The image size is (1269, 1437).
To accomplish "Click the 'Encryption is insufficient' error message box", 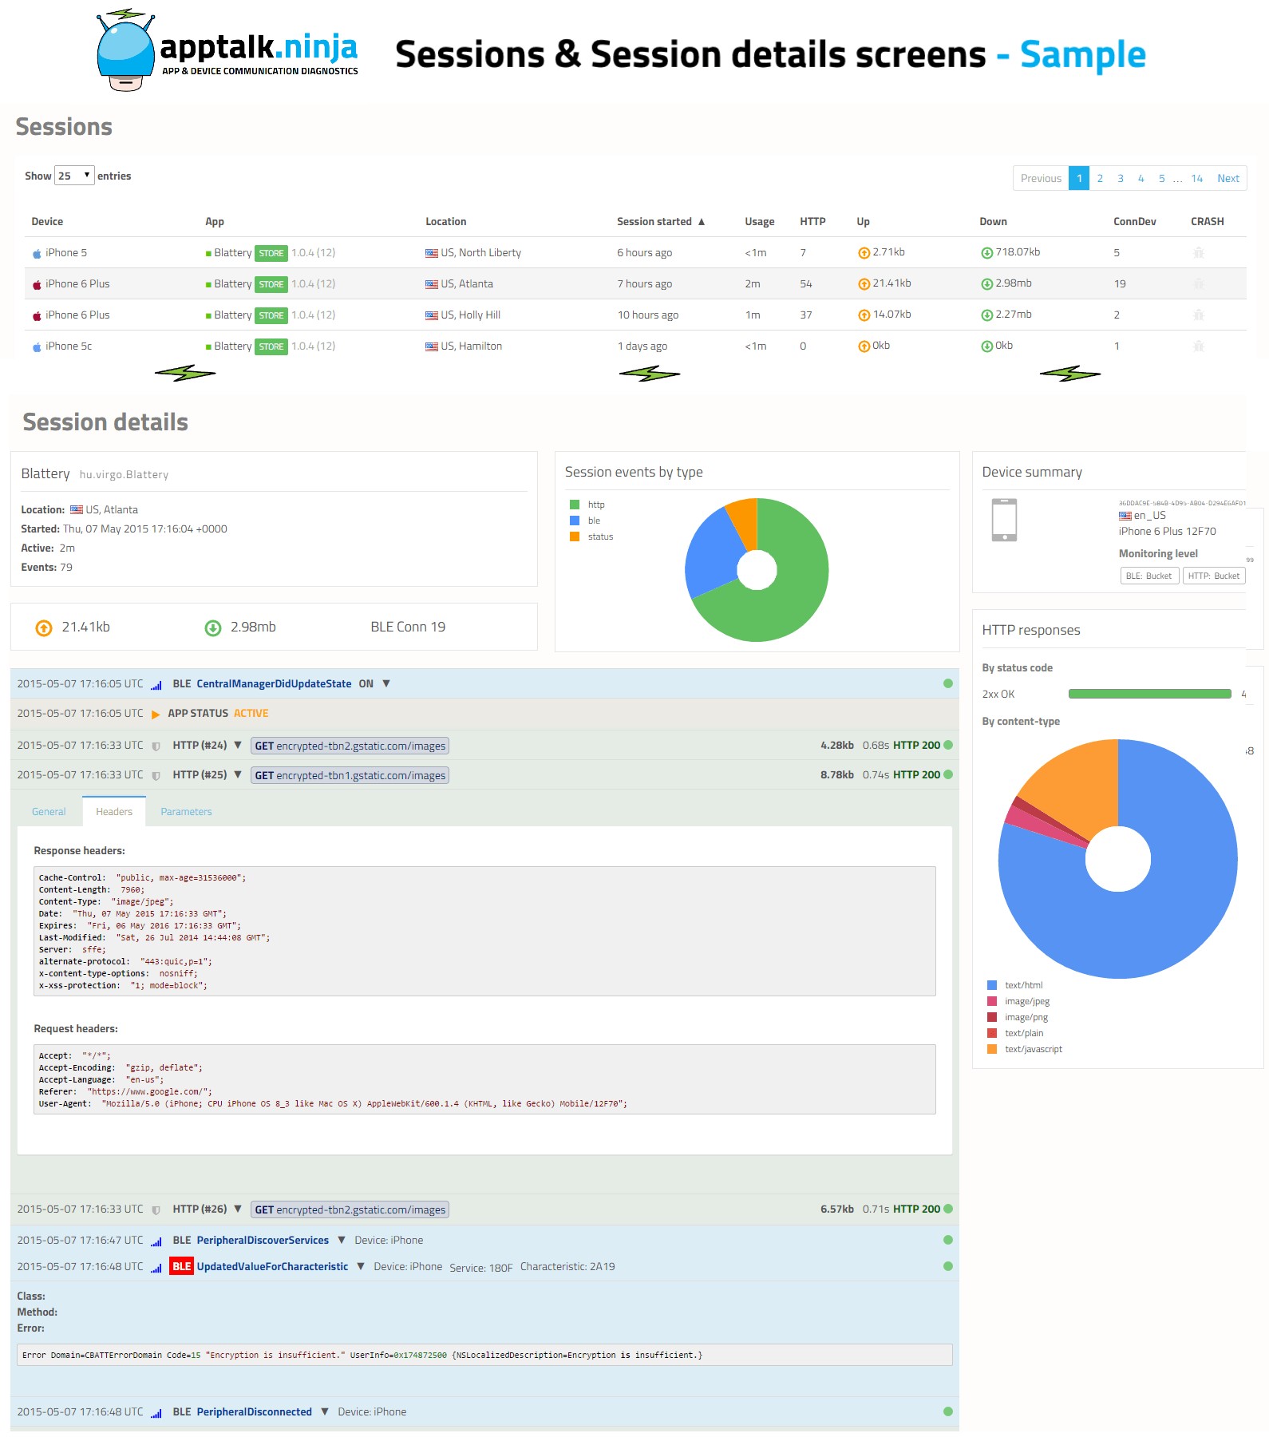I will 484,1355.
